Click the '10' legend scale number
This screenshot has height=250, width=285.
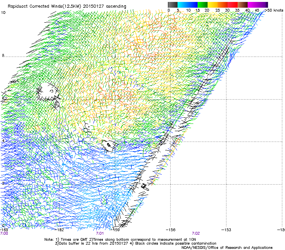pyautogui.click(x=188, y=10)
